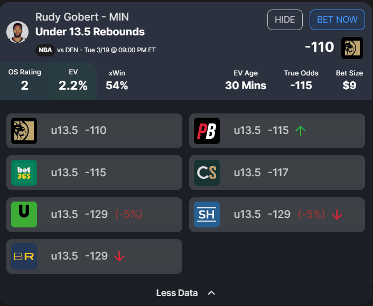The height and width of the screenshot is (306, 373).
Task: Open the SH sportsbook logo
Action: [x=207, y=214]
